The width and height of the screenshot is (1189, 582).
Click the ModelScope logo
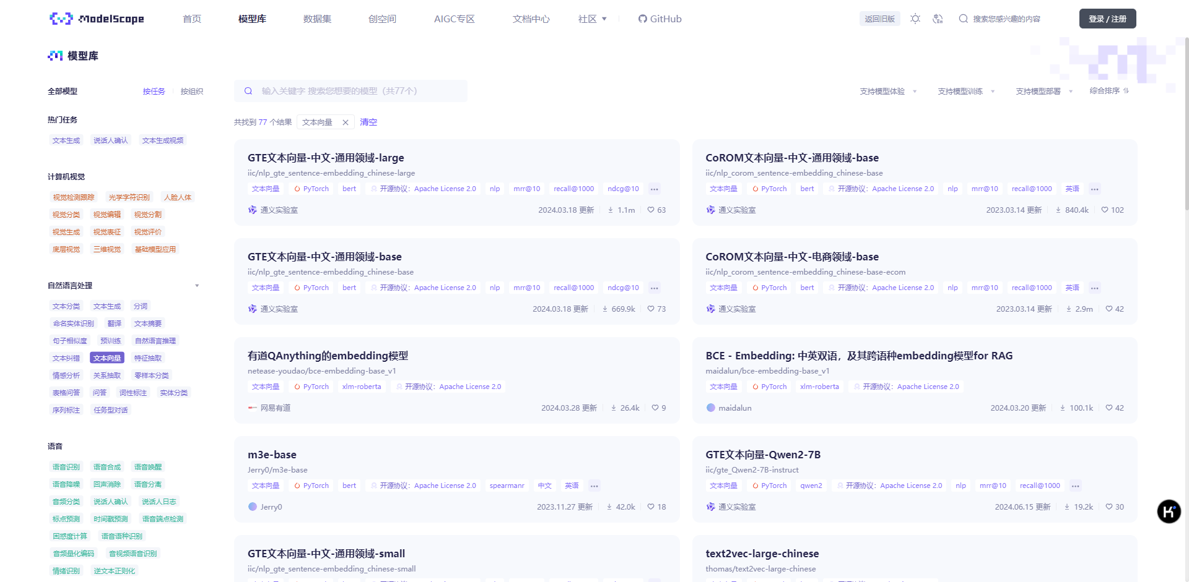(x=97, y=19)
